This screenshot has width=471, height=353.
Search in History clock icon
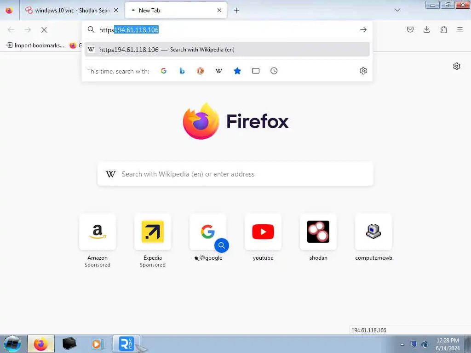click(x=274, y=71)
